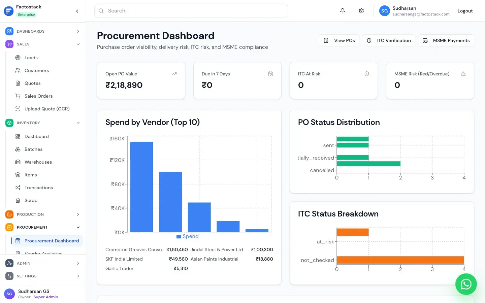485x303 pixels.
Task: Click the Sales cart icon
Action: 9,44
